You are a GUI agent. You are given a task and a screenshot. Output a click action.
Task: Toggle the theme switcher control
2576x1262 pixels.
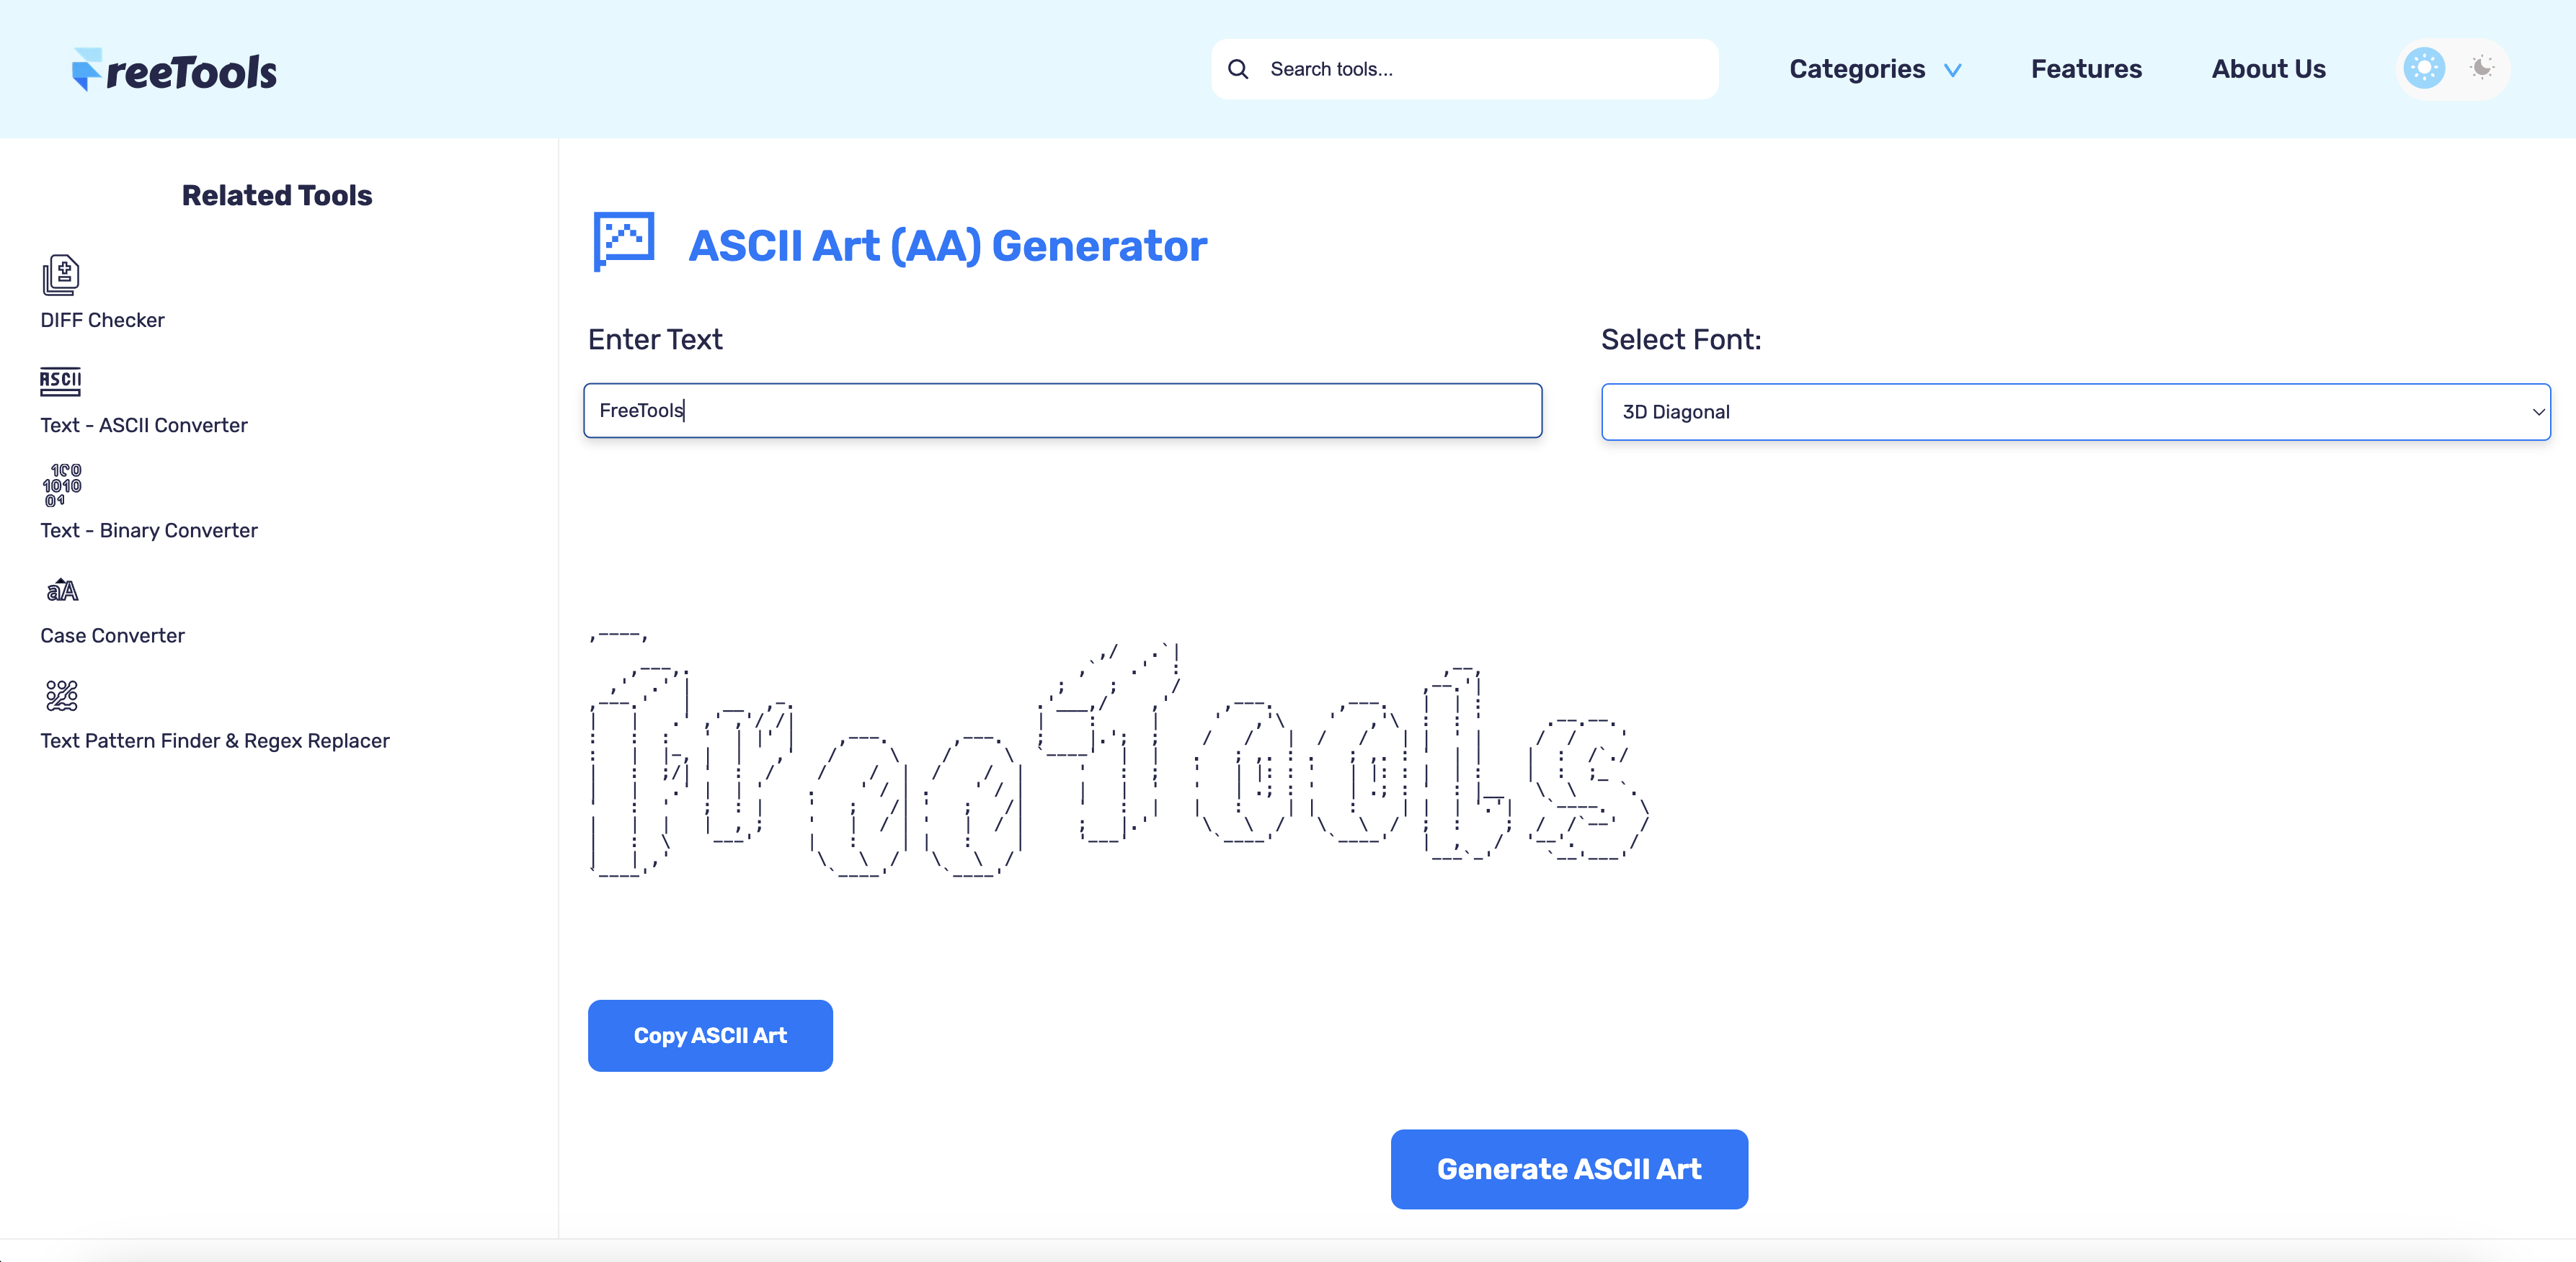click(2452, 68)
